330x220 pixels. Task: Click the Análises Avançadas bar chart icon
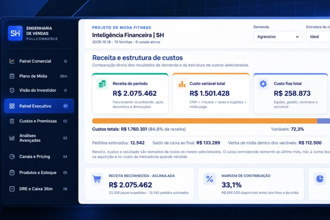pyautogui.click(x=12, y=138)
